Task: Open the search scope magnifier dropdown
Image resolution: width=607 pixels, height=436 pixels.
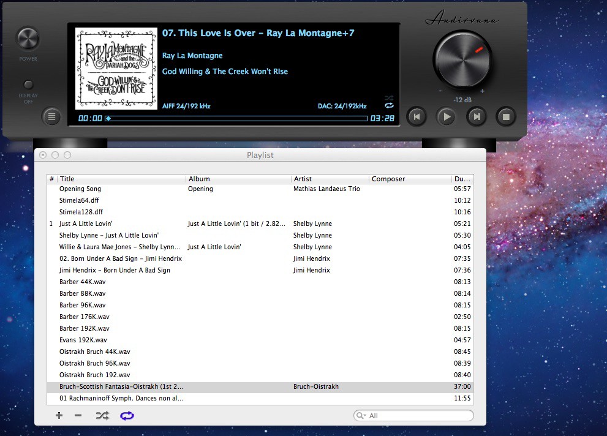Action: [361, 416]
